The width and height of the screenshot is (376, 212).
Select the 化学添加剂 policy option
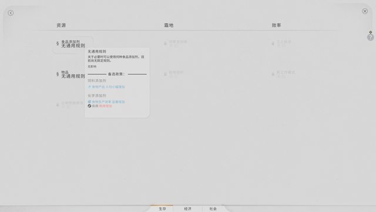[97, 96]
